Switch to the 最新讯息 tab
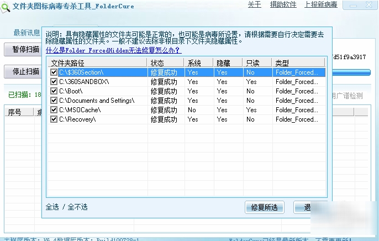This screenshot has width=379, height=241. click(27, 33)
